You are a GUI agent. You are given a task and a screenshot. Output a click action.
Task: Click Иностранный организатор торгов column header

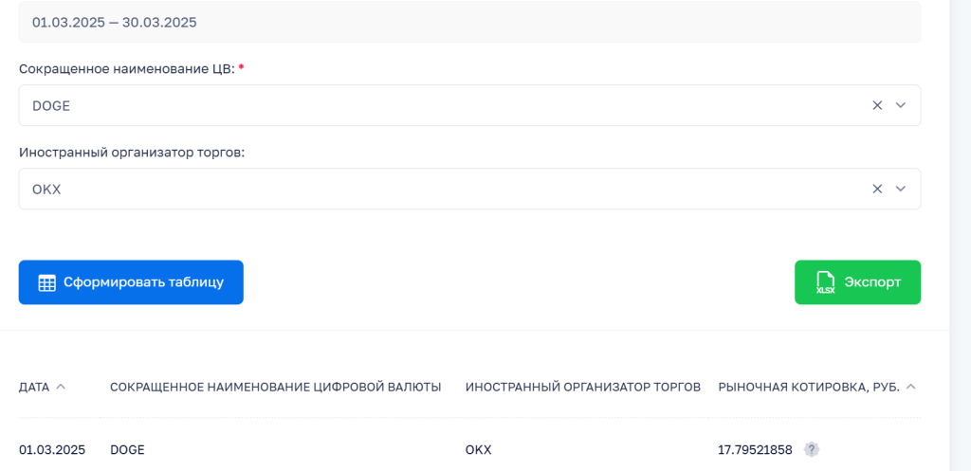[x=582, y=387]
